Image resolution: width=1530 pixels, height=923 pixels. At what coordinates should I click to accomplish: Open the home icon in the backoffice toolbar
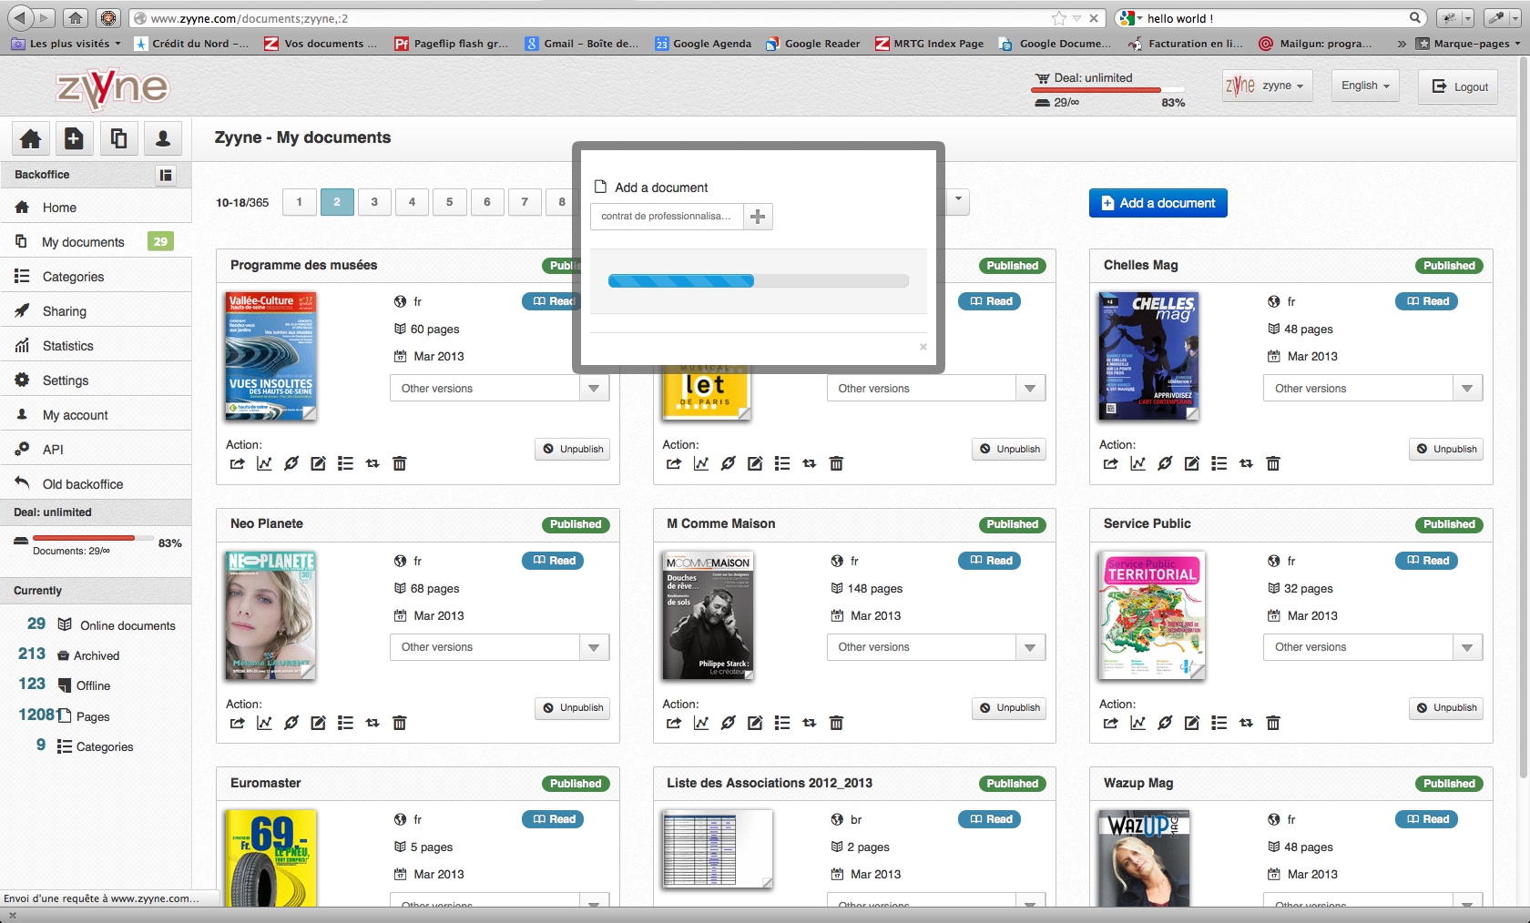(31, 138)
